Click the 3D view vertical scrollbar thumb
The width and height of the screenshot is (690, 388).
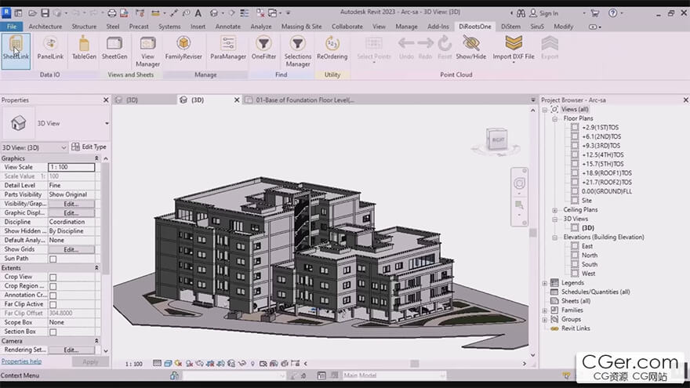533,232
